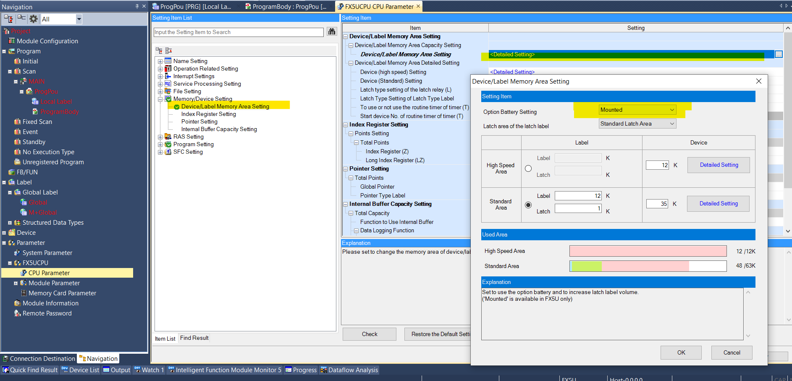
Task: Click the SFC Setting icon
Action: (168, 152)
